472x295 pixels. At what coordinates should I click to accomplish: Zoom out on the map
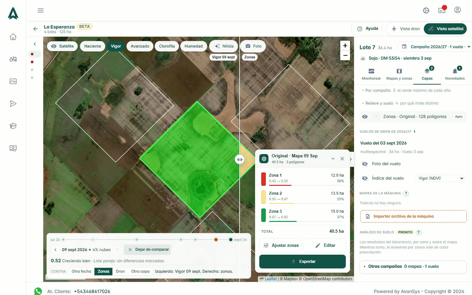click(x=345, y=56)
